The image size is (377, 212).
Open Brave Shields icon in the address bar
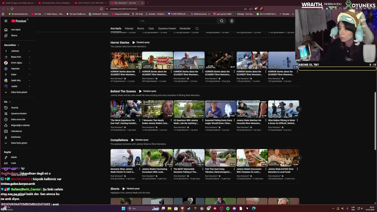tap(256, 9)
